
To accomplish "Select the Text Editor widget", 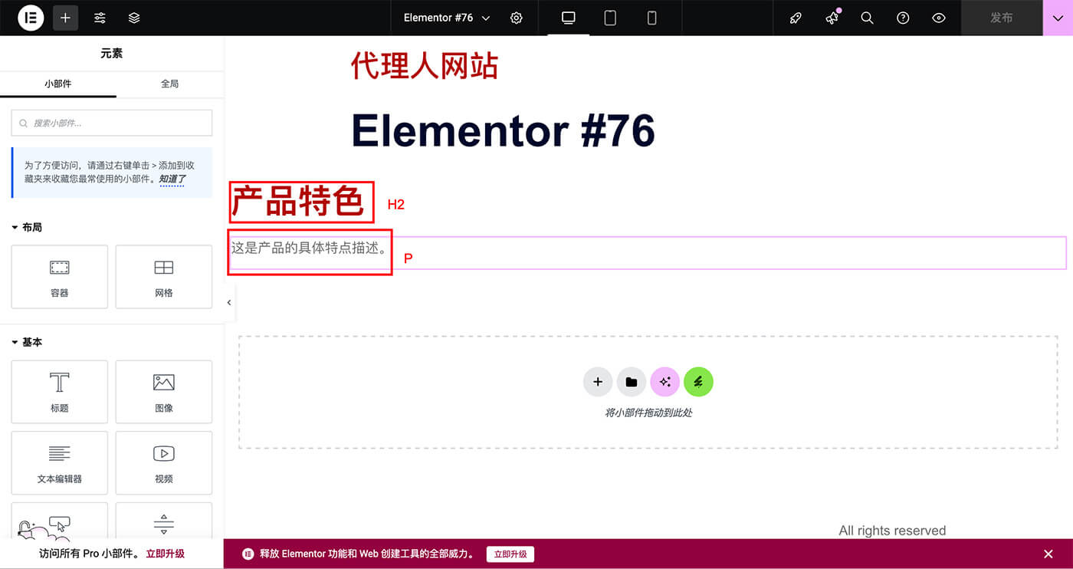I will 60,462.
